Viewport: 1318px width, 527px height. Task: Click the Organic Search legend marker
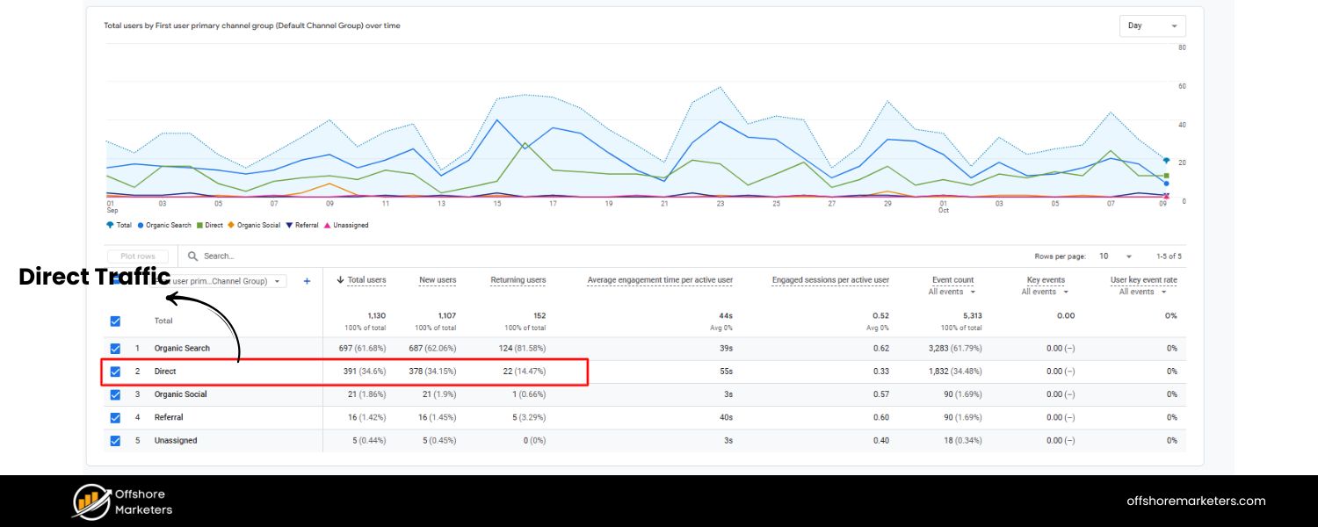(141, 226)
